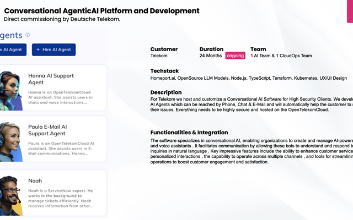Click the info icon next to Agents heading

[28, 35]
